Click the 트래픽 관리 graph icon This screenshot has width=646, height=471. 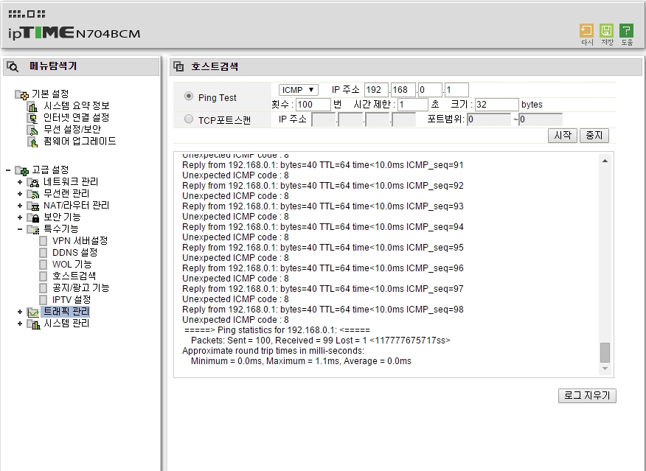pyautogui.click(x=33, y=312)
